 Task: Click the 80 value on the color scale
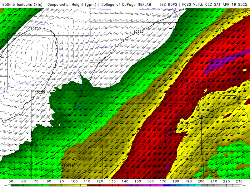49,181
